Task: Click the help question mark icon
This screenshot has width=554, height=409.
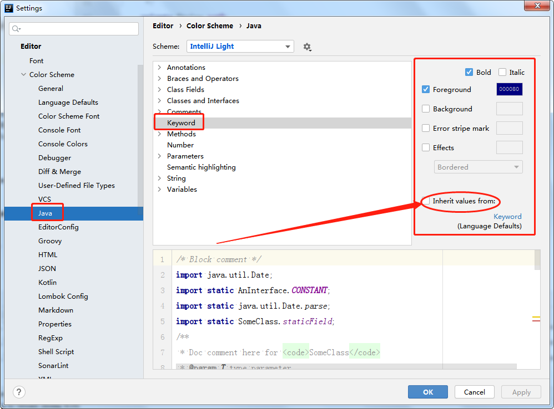Action: [19, 392]
